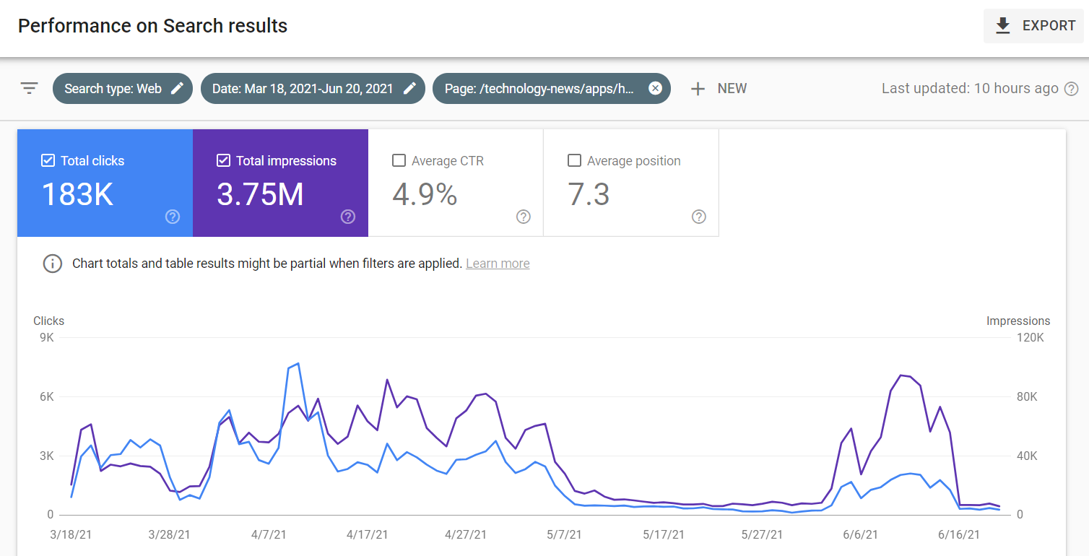Open the Learn more link

point(498,264)
